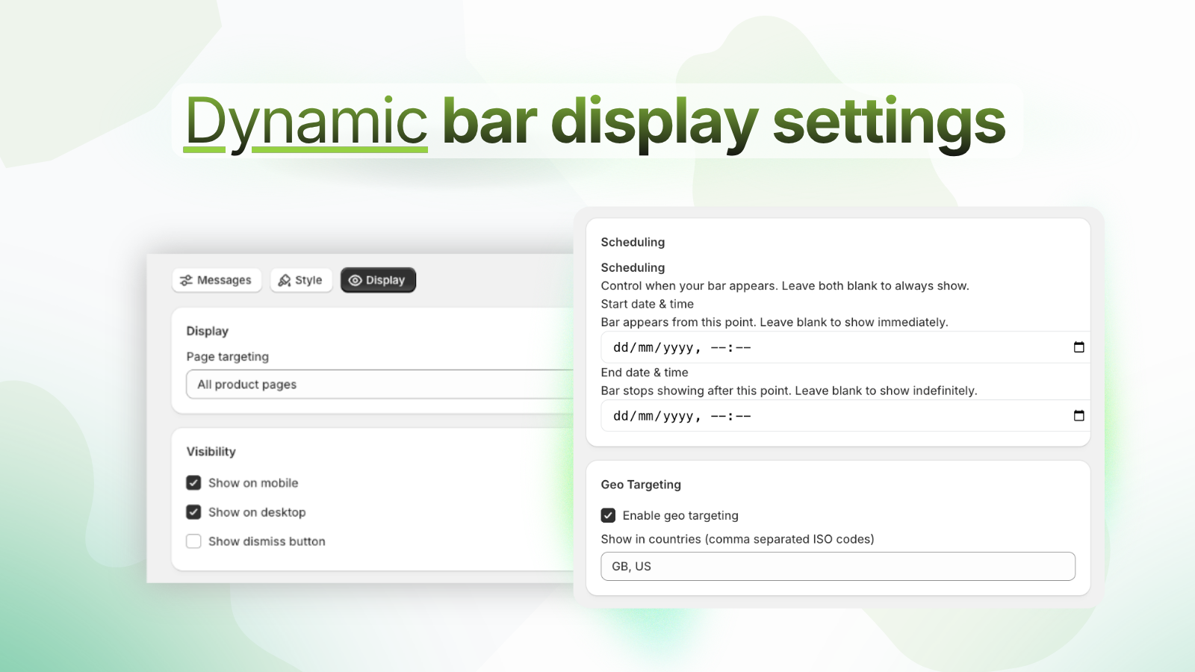This screenshot has height=672, width=1195.
Task: Click the End date & time field
Action: [845, 416]
